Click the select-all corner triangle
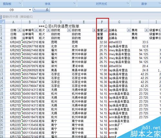The height and width of the screenshot is (138, 161). (2, 22)
